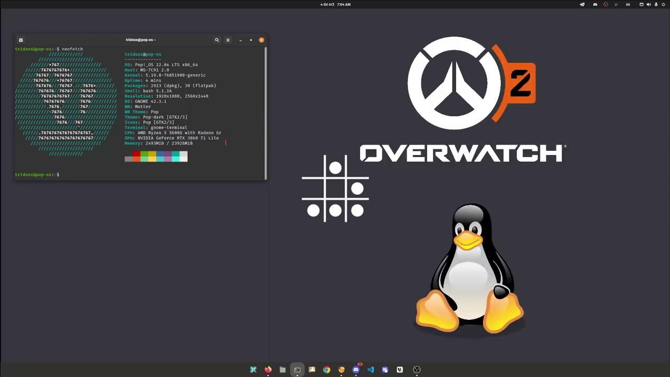The width and height of the screenshot is (670, 377).
Task: Click the terminal's vertical scrollbar
Action: tap(265, 113)
